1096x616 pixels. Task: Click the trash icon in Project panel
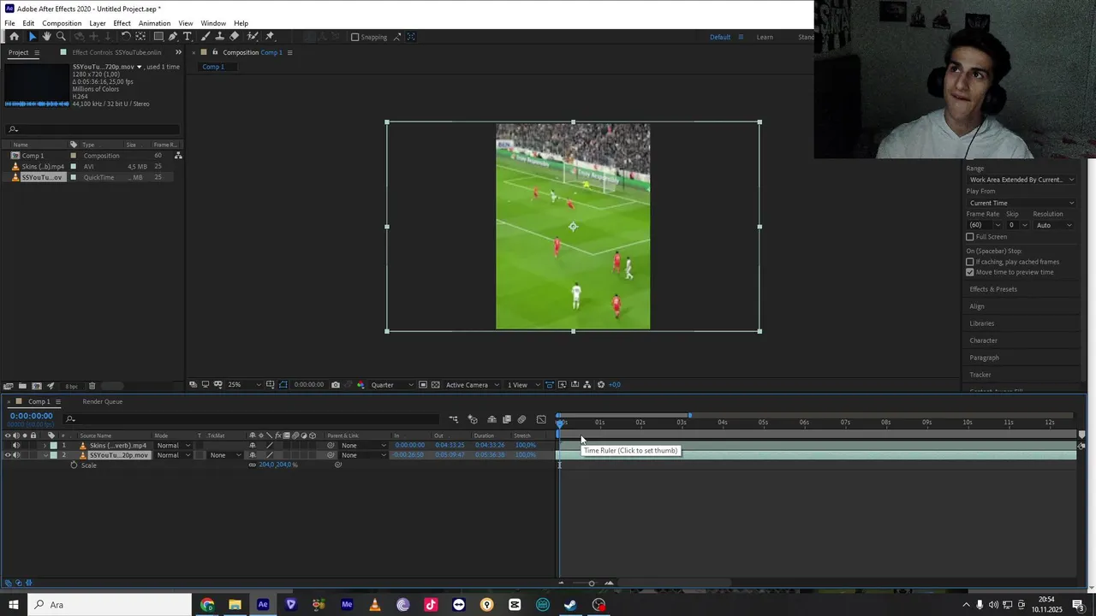pyautogui.click(x=92, y=386)
